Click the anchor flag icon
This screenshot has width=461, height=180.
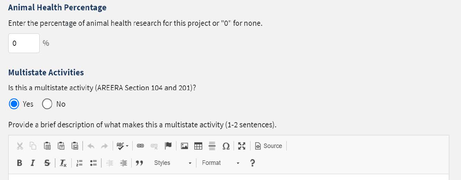click(168, 146)
